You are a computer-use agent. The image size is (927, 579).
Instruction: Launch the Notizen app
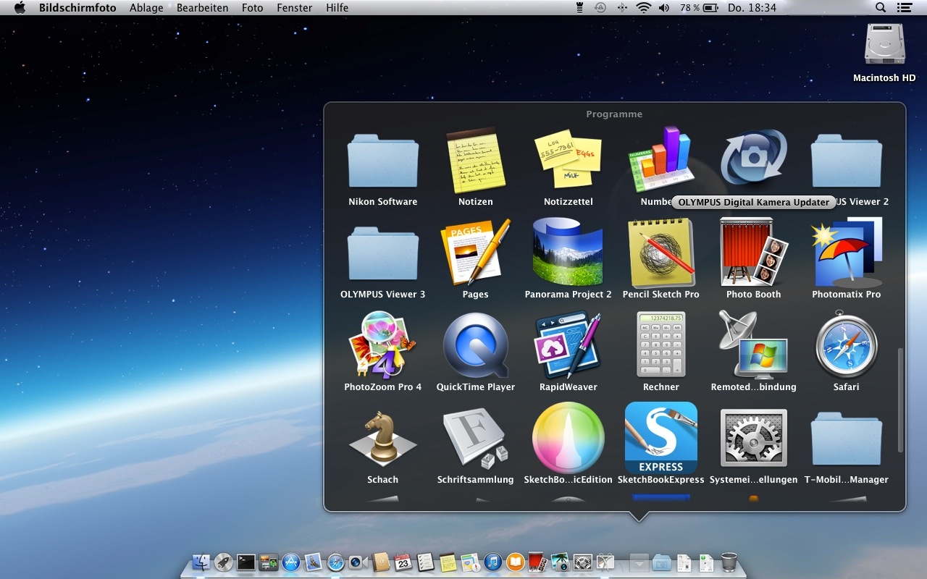coord(475,159)
